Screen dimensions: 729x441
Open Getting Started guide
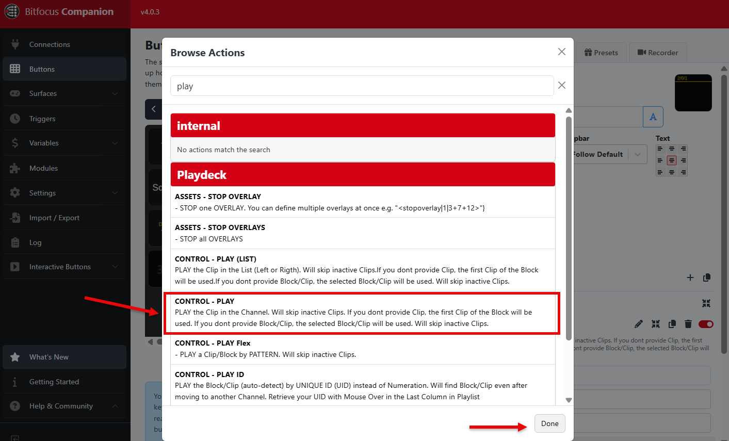[64, 382]
